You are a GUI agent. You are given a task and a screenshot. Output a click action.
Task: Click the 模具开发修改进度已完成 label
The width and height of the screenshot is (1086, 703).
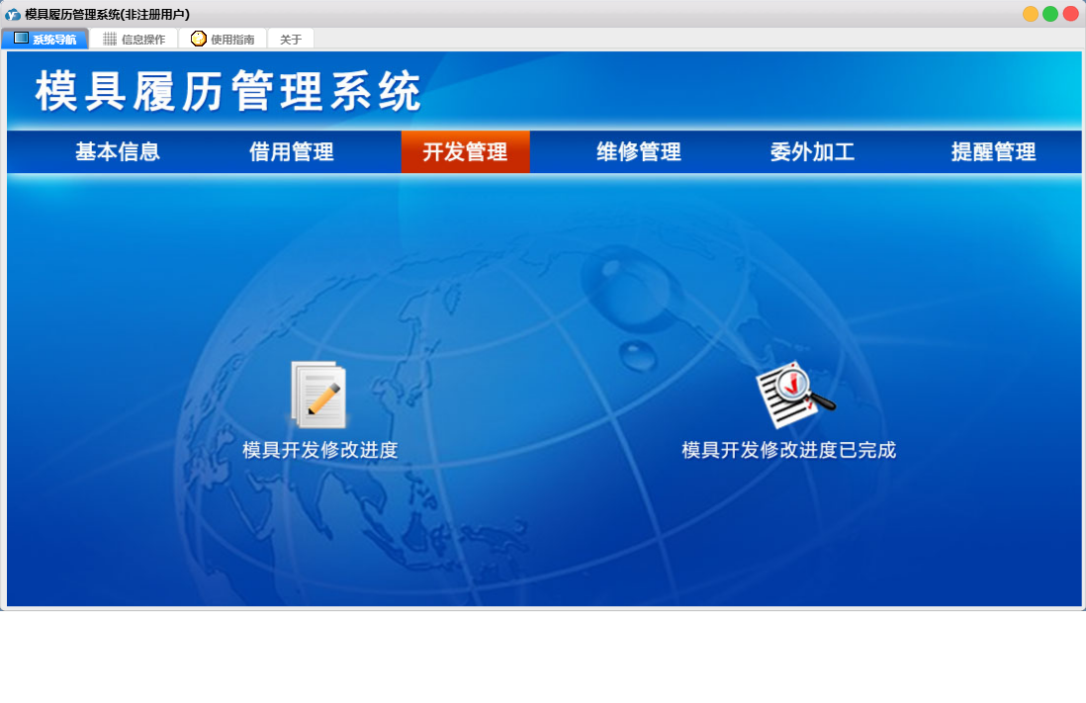click(x=789, y=450)
